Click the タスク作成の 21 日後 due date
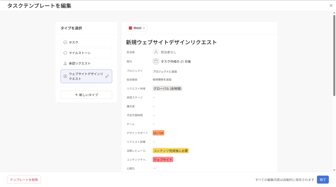This screenshot has width=336, height=187. click(x=176, y=61)
